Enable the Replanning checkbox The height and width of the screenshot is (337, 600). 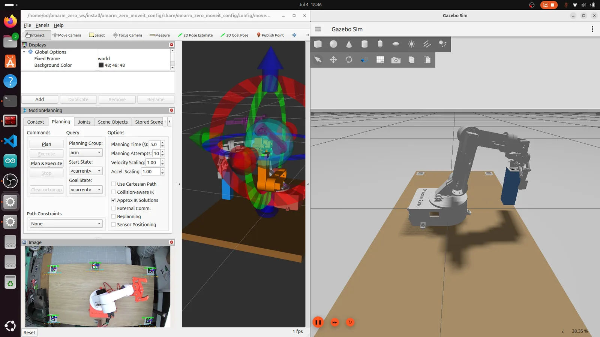point(114,216)
